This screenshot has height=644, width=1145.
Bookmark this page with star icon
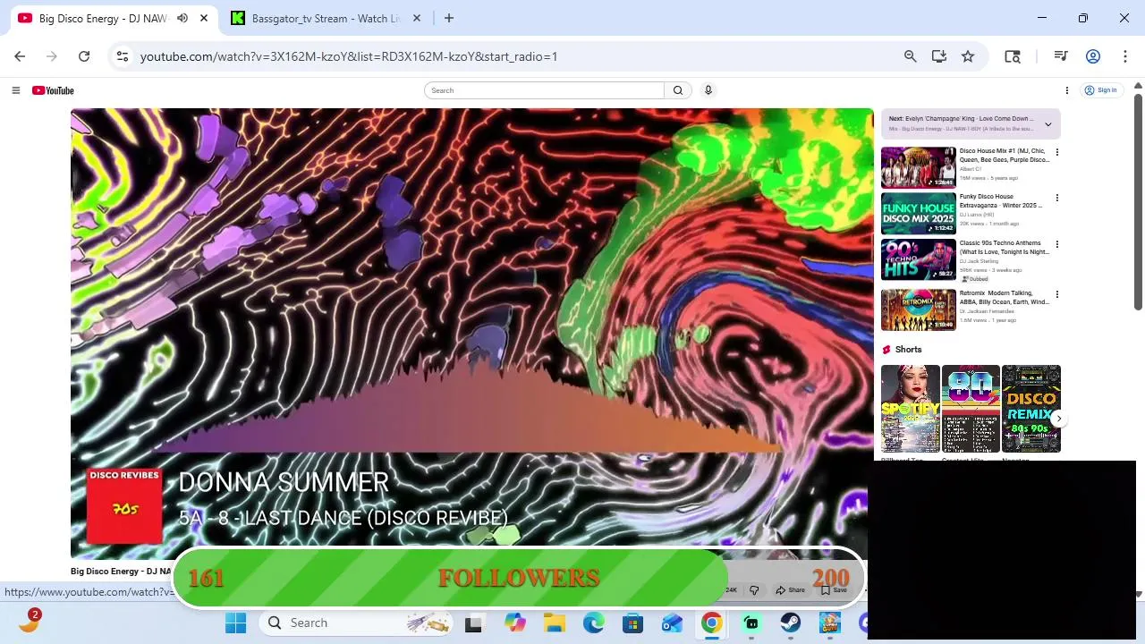pos(968,56)
